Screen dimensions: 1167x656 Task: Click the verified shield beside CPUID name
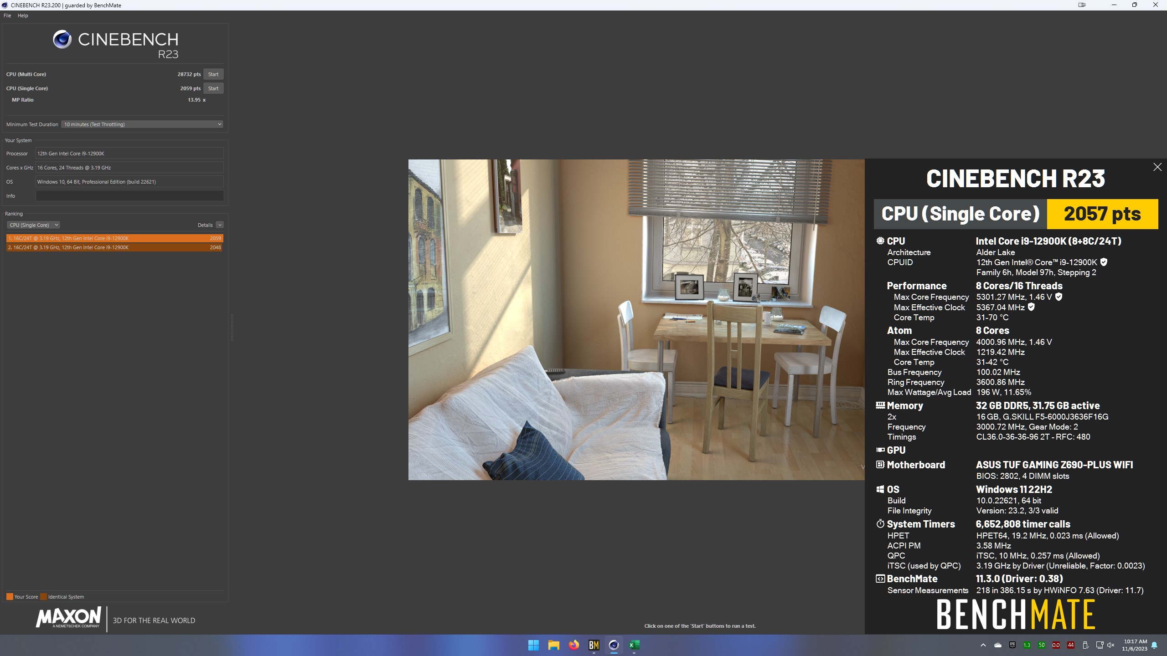[x=1104, y=262]
